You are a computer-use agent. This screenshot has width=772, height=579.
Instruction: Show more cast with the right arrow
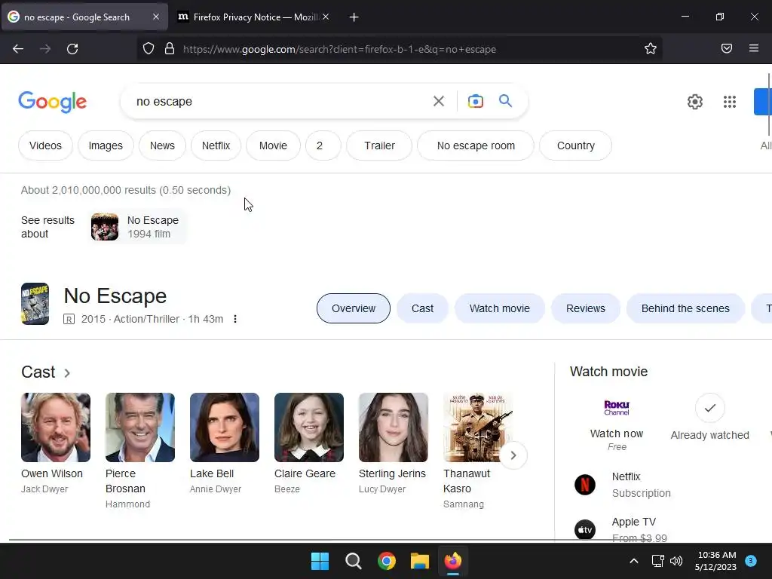[513, 455]
